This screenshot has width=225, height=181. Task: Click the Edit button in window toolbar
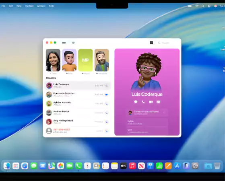64,43
